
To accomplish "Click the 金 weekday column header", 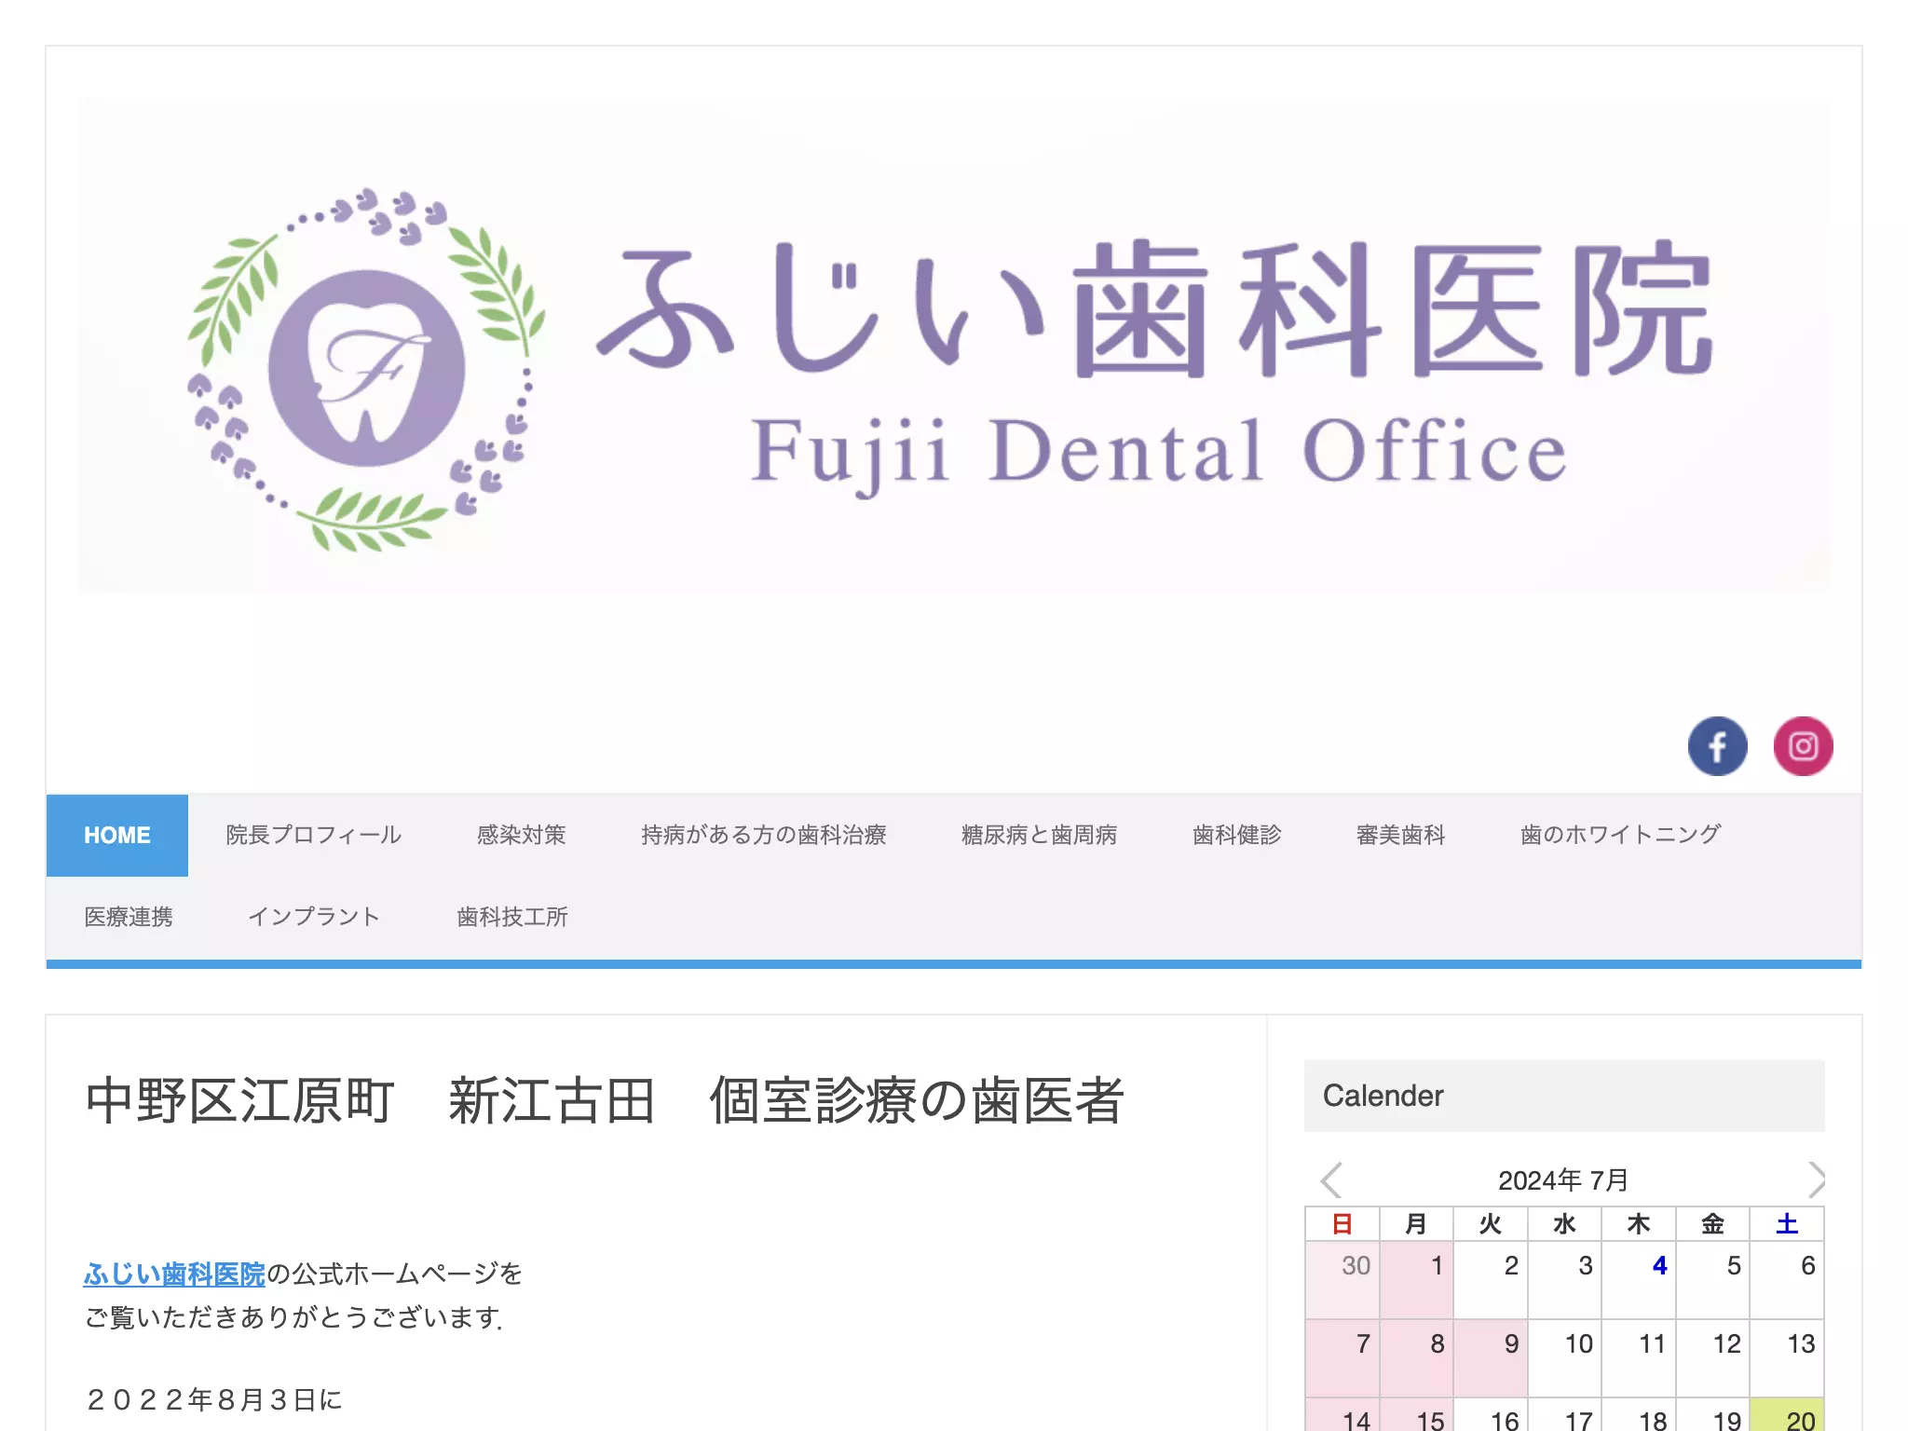I will tap(1712, 1224).
